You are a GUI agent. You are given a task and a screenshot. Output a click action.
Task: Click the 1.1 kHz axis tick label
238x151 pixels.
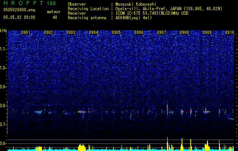3,49
